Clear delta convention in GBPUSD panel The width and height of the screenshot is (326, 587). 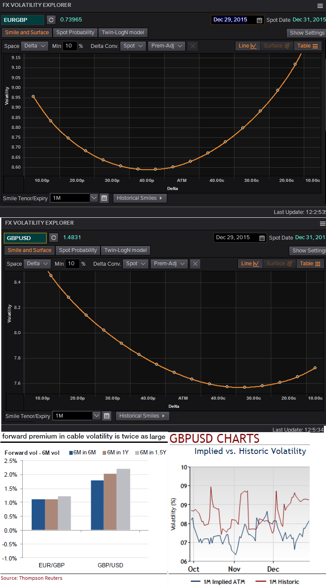point(195,264)
